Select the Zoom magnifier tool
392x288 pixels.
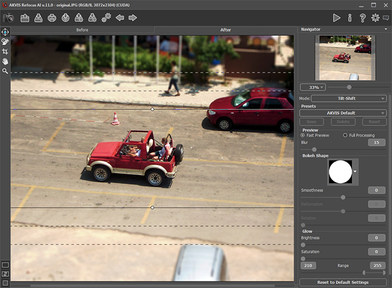[5, 71]
